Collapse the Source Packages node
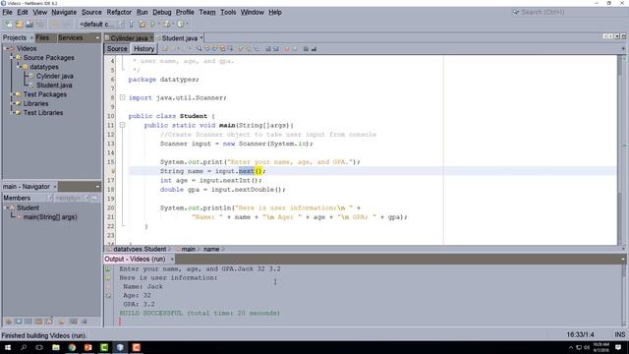The width and height of the screenshot is (629, 354). [12, 58]
